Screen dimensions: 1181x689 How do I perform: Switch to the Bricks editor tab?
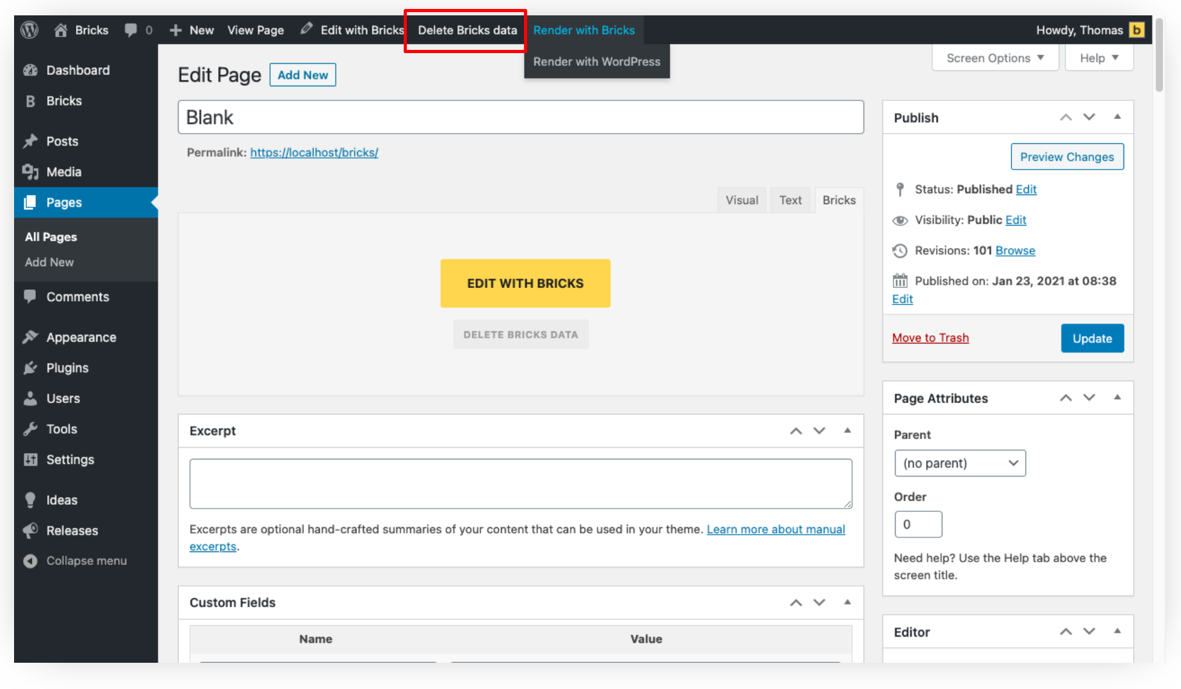(839, 200)
